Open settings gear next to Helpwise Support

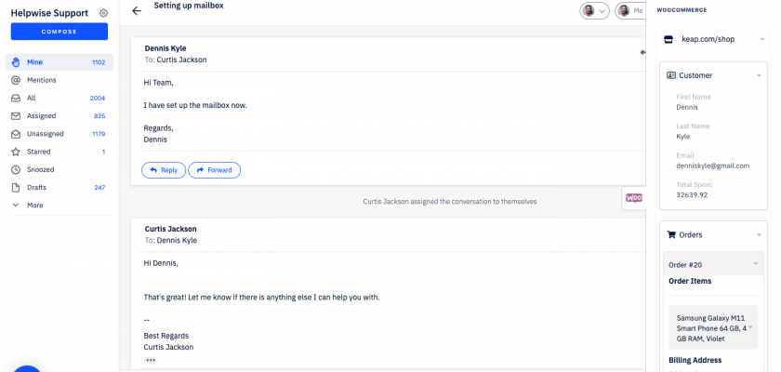tap(103, 13)
